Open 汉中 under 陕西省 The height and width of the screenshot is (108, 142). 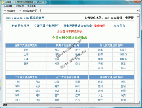click(x=78, y=50)
